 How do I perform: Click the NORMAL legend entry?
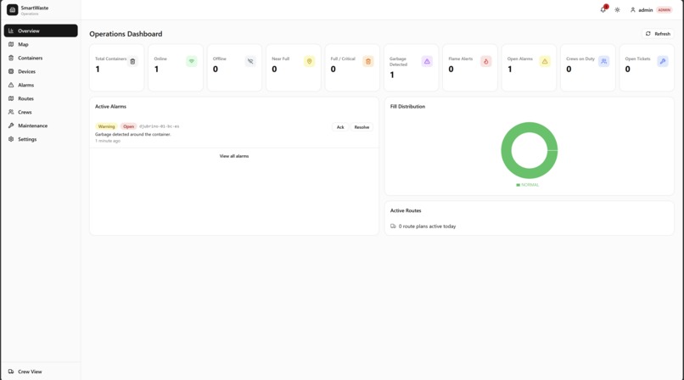pos(527,185)
